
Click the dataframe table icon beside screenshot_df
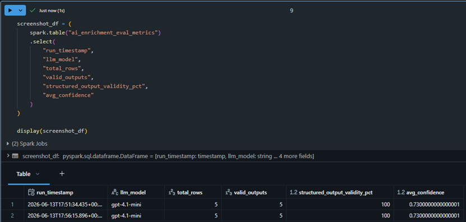point(15,156)
